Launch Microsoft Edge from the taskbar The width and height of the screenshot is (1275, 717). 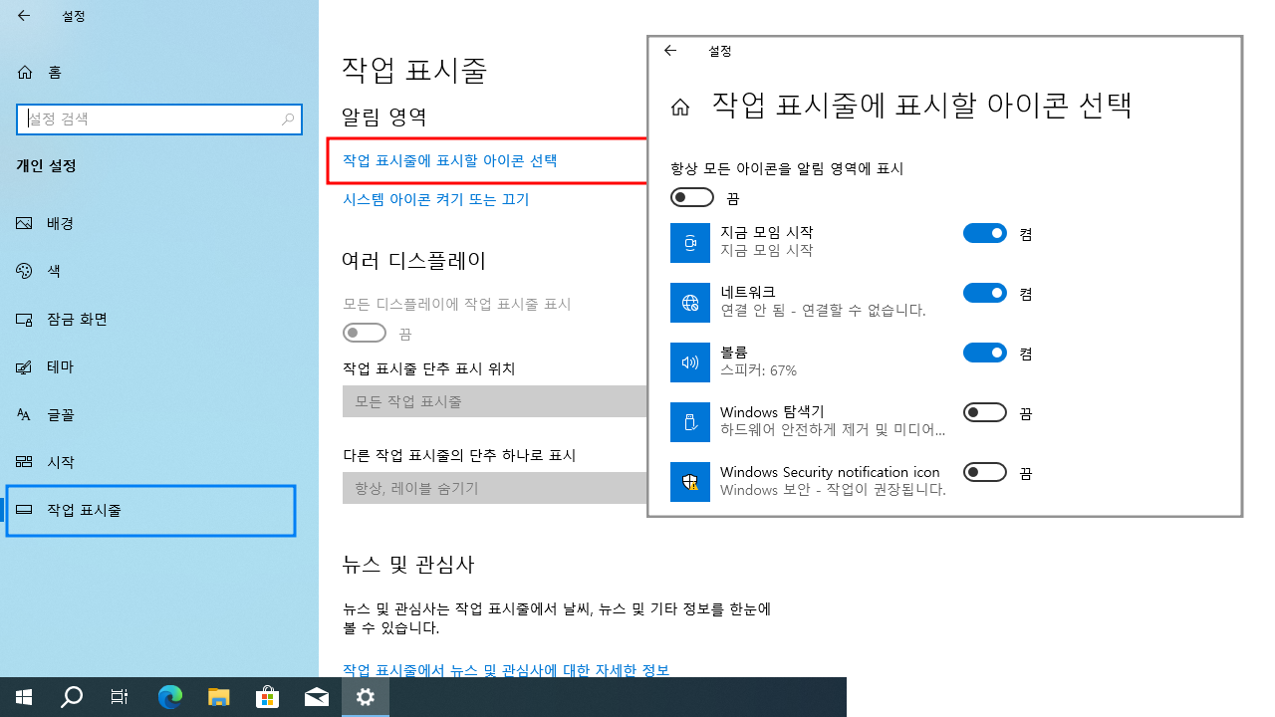(x=170, y=697)
